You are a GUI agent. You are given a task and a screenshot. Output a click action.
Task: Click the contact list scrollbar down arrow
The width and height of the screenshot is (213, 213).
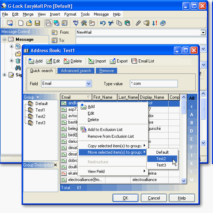coord(184,181)
